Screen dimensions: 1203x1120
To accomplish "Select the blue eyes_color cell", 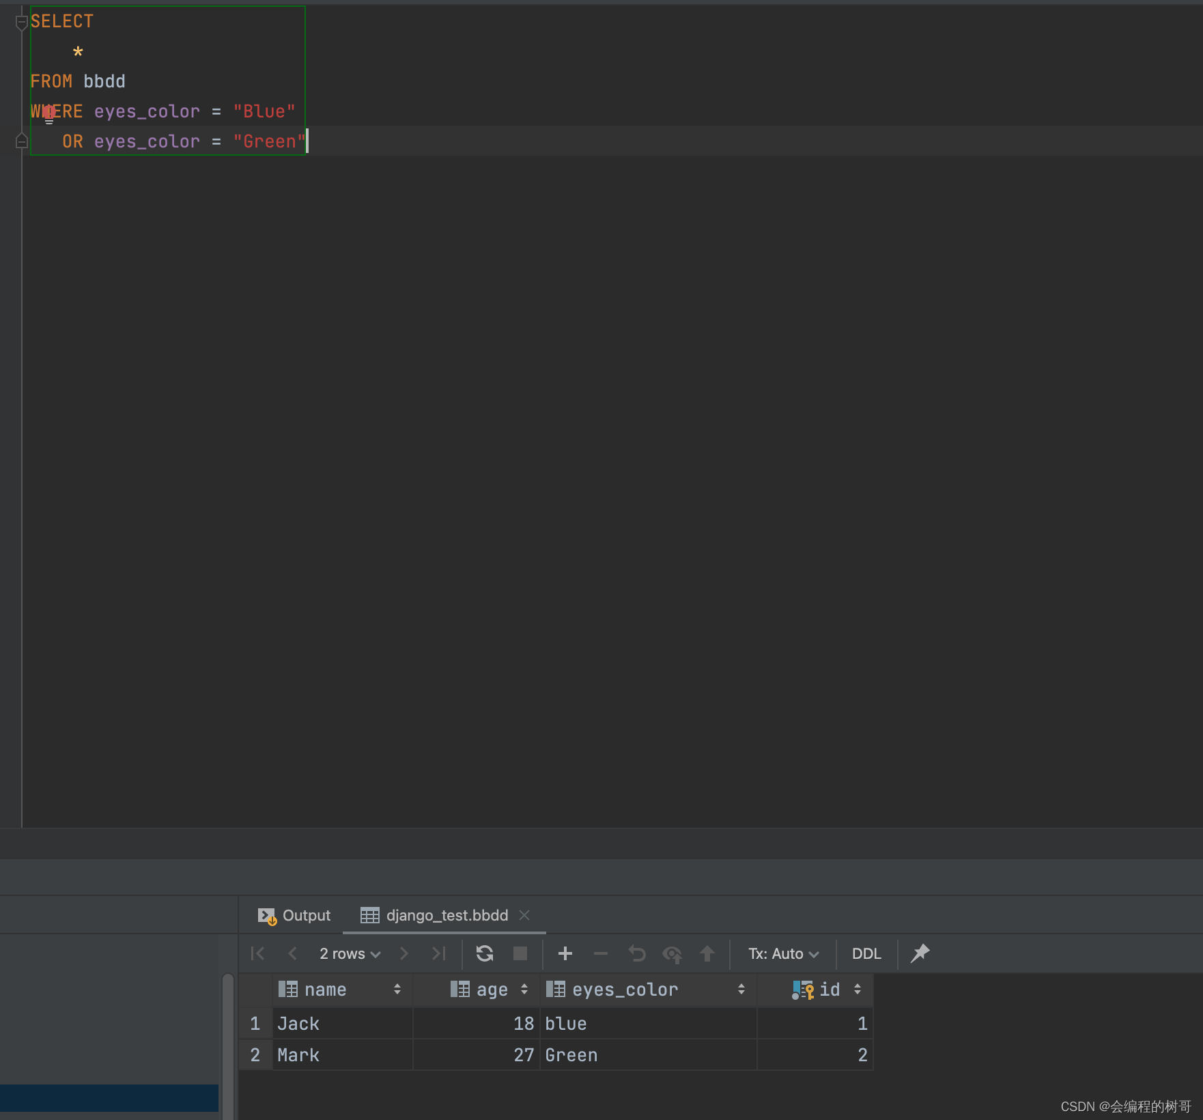I will 648,1023.
